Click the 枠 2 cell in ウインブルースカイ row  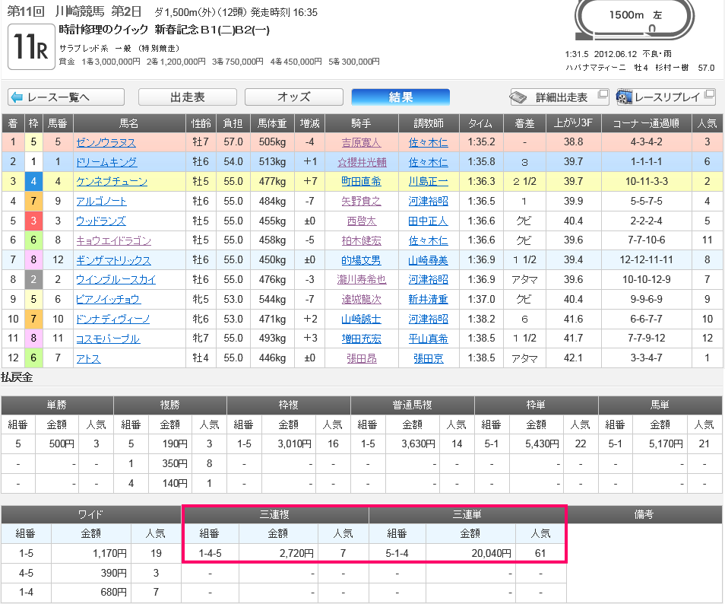coord(33,279)
